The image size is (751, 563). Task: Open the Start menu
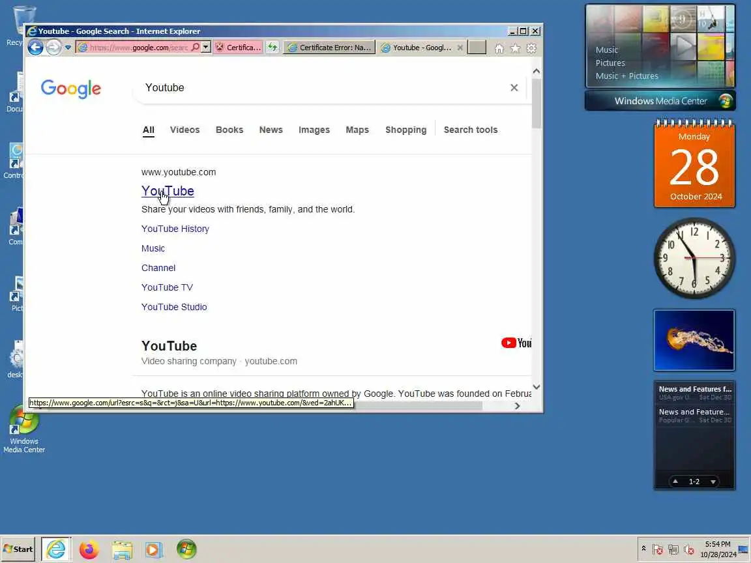(x=18, y=549)
